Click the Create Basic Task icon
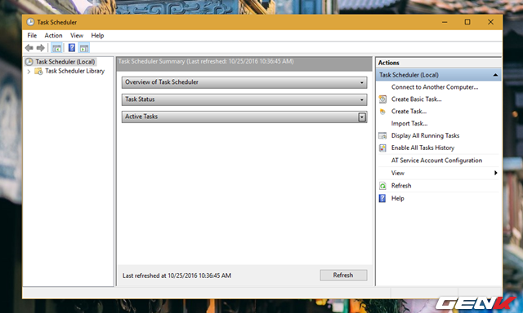 click(x=383, y=99)
